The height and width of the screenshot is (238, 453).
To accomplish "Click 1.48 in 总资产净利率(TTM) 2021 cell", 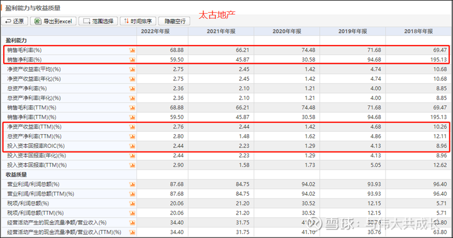I will pos(244,136).
